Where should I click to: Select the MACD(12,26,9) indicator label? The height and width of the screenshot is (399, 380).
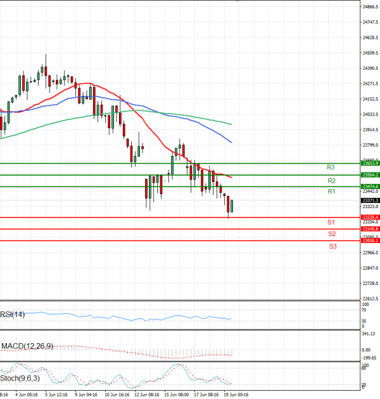[x=27, y=346]
